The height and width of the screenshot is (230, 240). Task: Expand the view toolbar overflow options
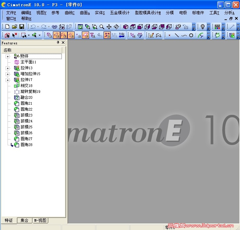(x=194, y=27)
